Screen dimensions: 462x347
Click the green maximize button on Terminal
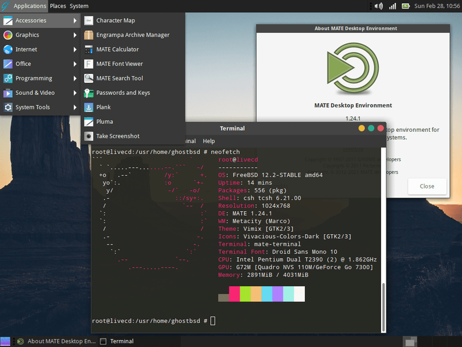click(371, 128)
